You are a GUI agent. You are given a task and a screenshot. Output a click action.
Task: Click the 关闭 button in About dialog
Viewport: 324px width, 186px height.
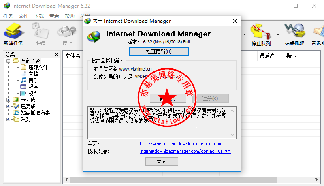pyautogui.click(x=162, y=162)
